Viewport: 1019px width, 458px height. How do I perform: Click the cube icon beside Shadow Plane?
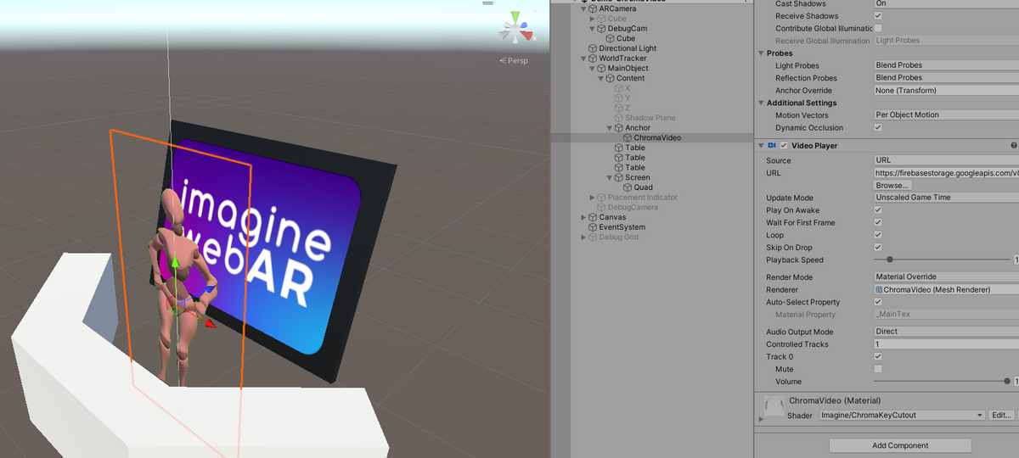620,118
